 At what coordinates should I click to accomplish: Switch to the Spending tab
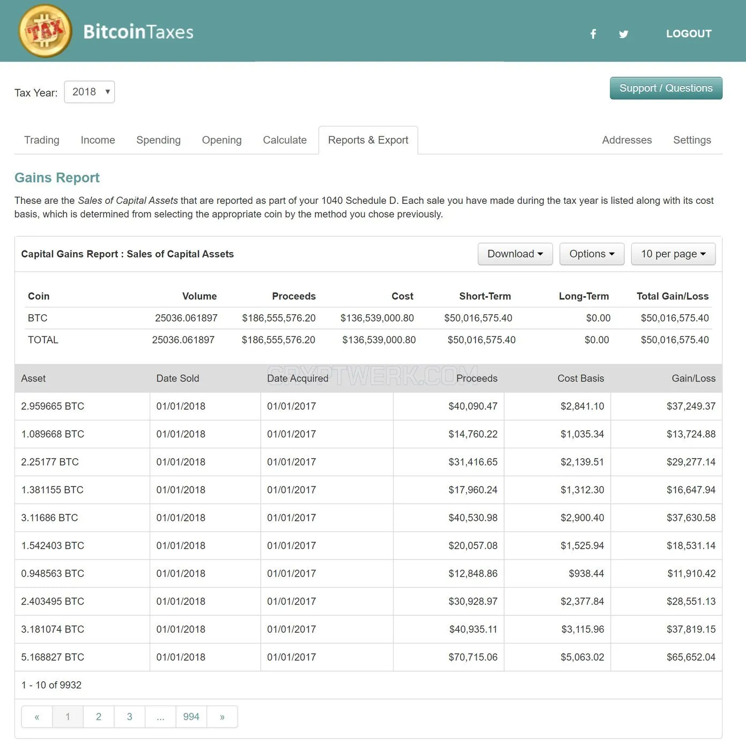tap(158, 140)
